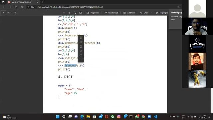This screenshot has width=213, height=120.
Task: Open Page view options
Action: coord(93,13)
